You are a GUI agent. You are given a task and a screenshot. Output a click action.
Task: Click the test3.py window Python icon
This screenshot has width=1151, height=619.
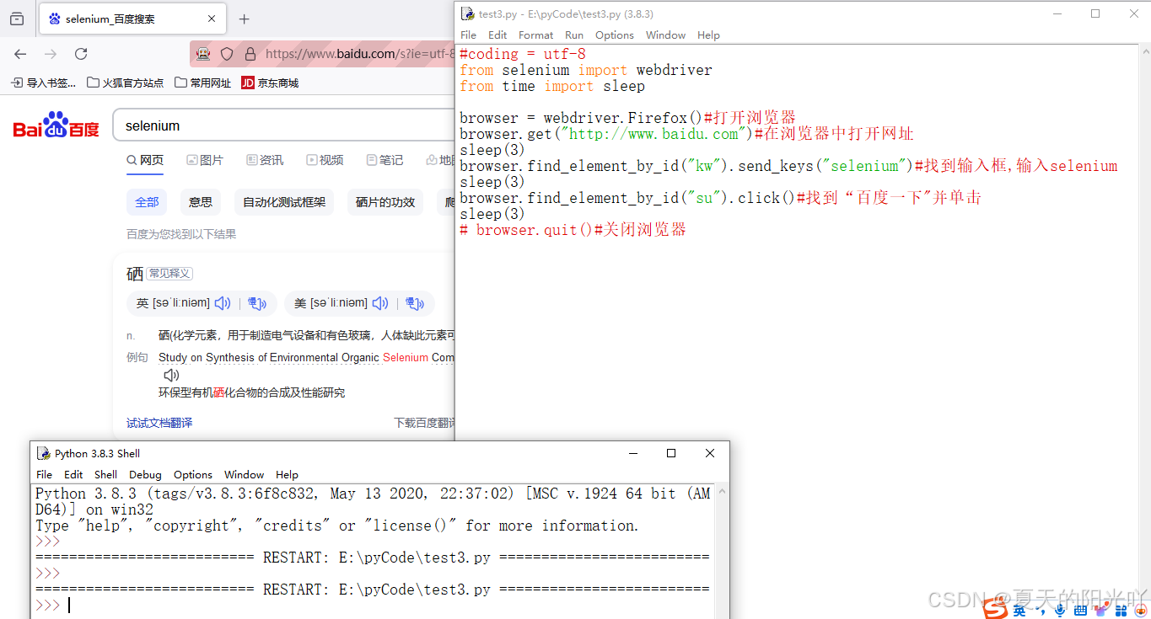point(468,13)
